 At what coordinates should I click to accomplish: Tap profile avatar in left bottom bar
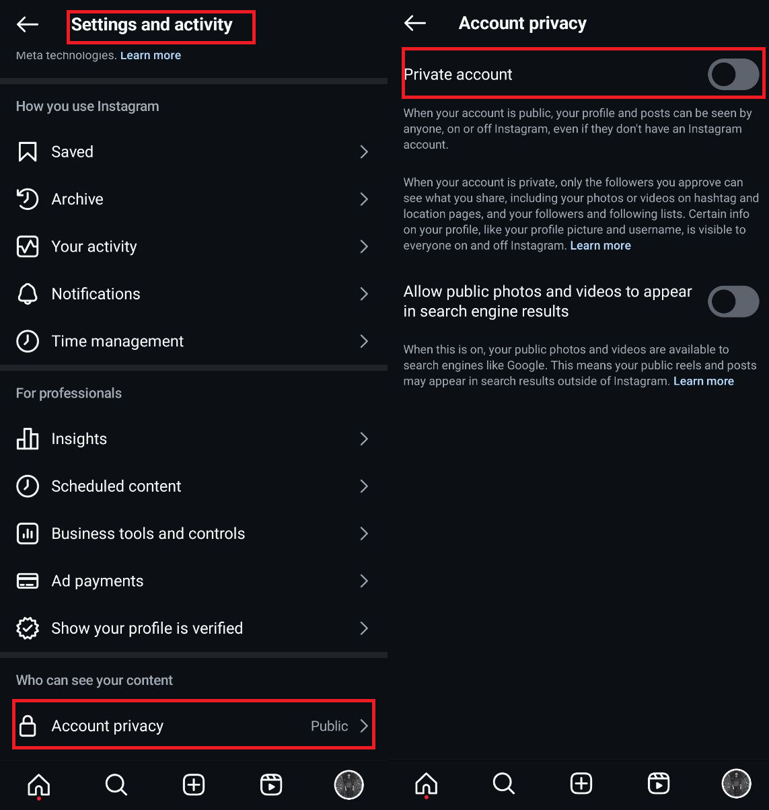[x=349, y=784]
